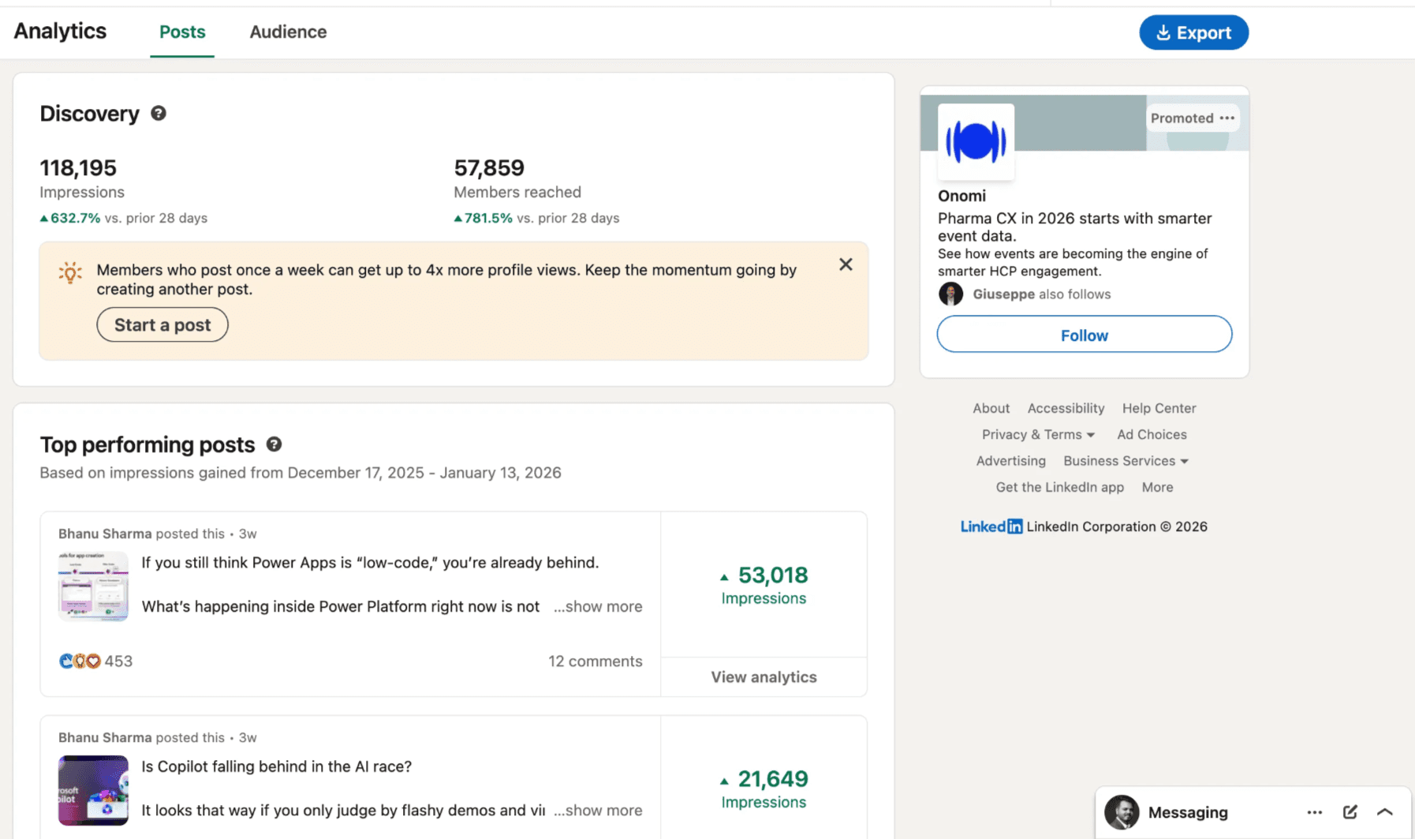View analytics for Power Apps post
Image resolution: width=1415 pixels, height=839 pixels.
point(764,677)
